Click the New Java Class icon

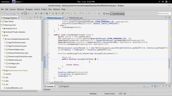click(56, 14)
